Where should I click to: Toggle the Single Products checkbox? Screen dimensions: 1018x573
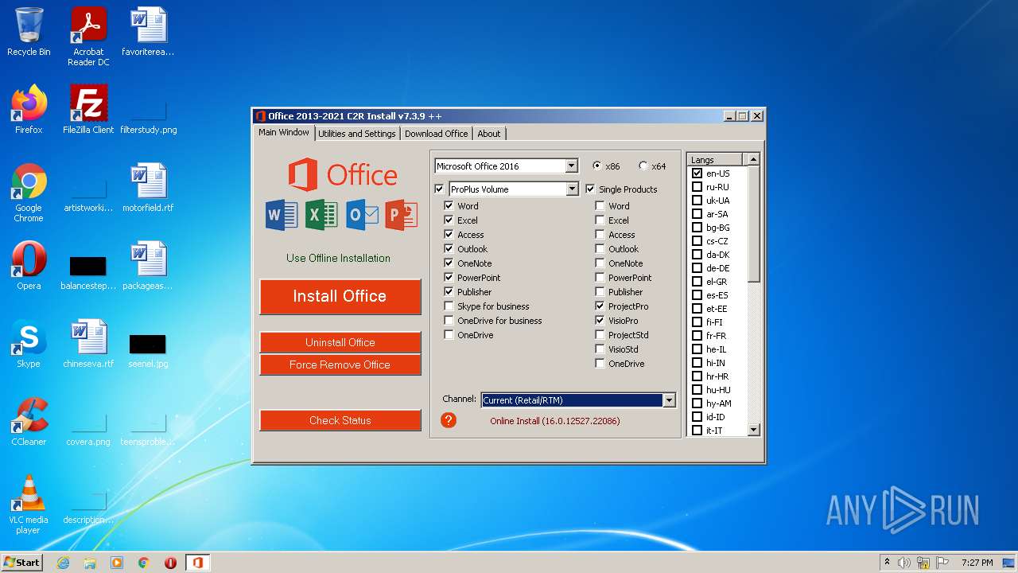[x=591, y=189]
